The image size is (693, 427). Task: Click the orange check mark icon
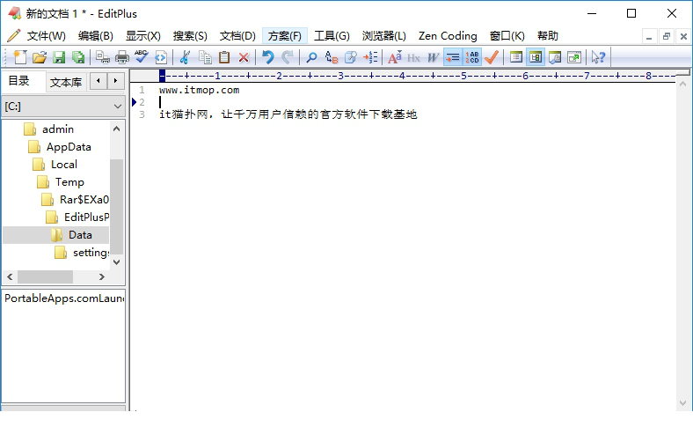[x=492, y=57]
